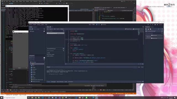This screenshot has height=99, width=177.
Task: Click the instance scene link icon in Scene dock
Action: 32,29
